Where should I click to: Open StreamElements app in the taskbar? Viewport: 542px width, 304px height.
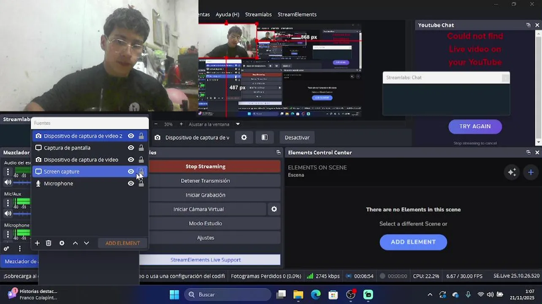pyautogui.click(x=368, y=295)
